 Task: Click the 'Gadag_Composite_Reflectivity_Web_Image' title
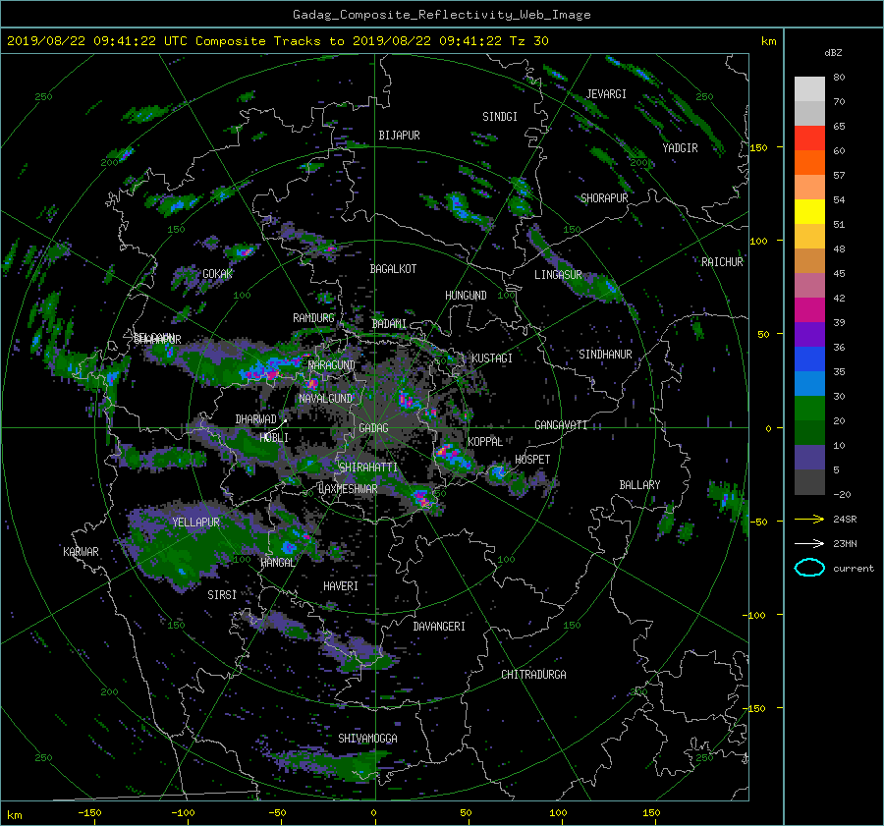coord(441,14)
